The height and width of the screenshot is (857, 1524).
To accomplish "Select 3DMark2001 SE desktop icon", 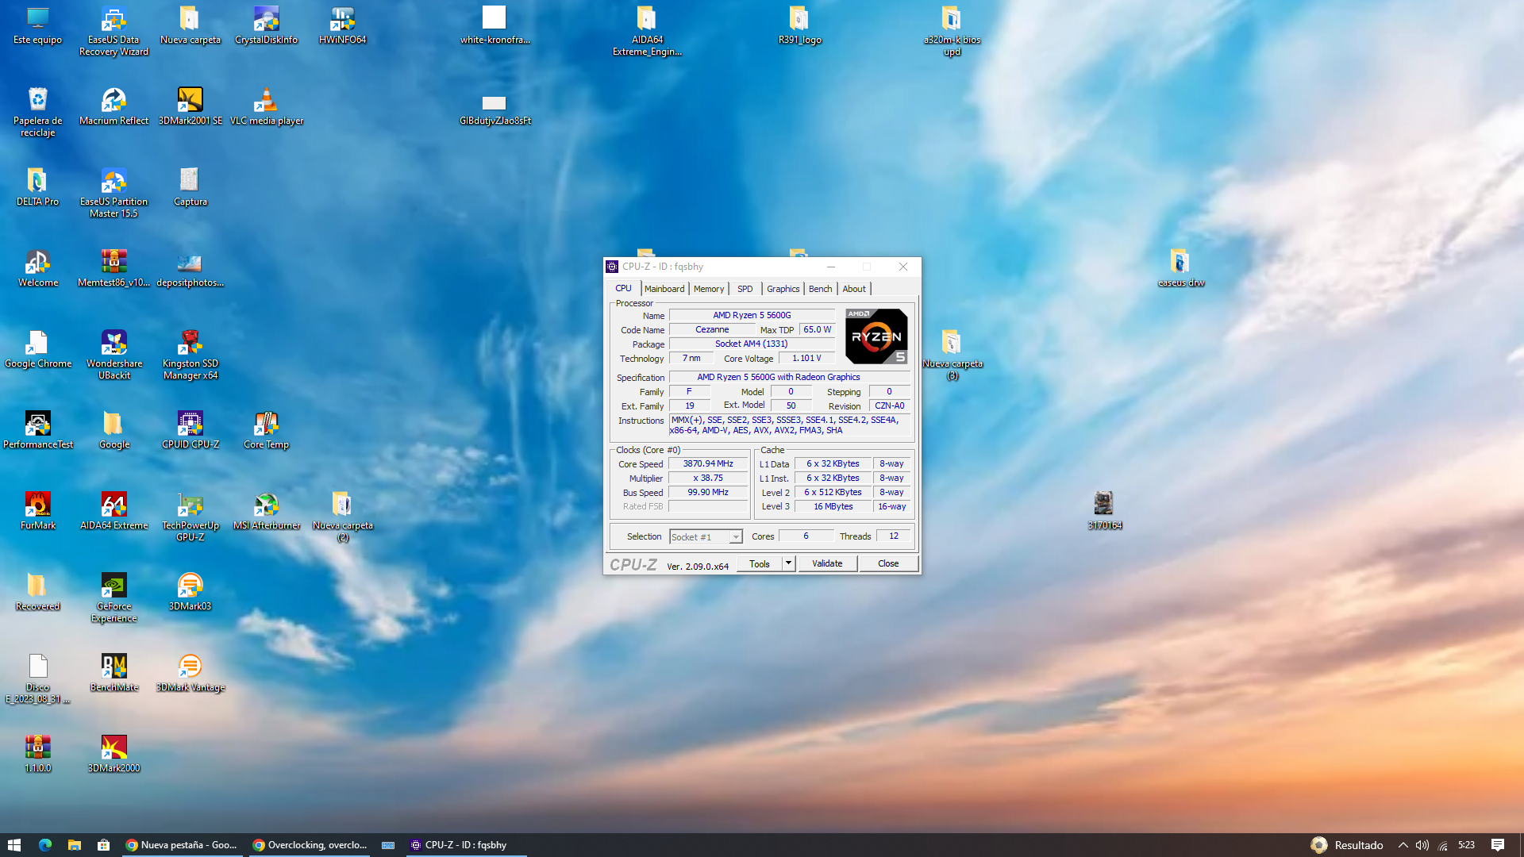I will coord(190,106).
